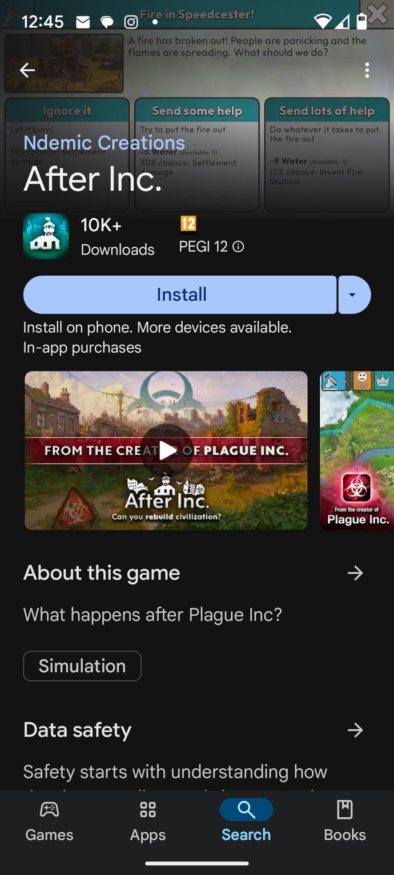Switch to the Search tab
394x875 pixels.
pos(246,821)
